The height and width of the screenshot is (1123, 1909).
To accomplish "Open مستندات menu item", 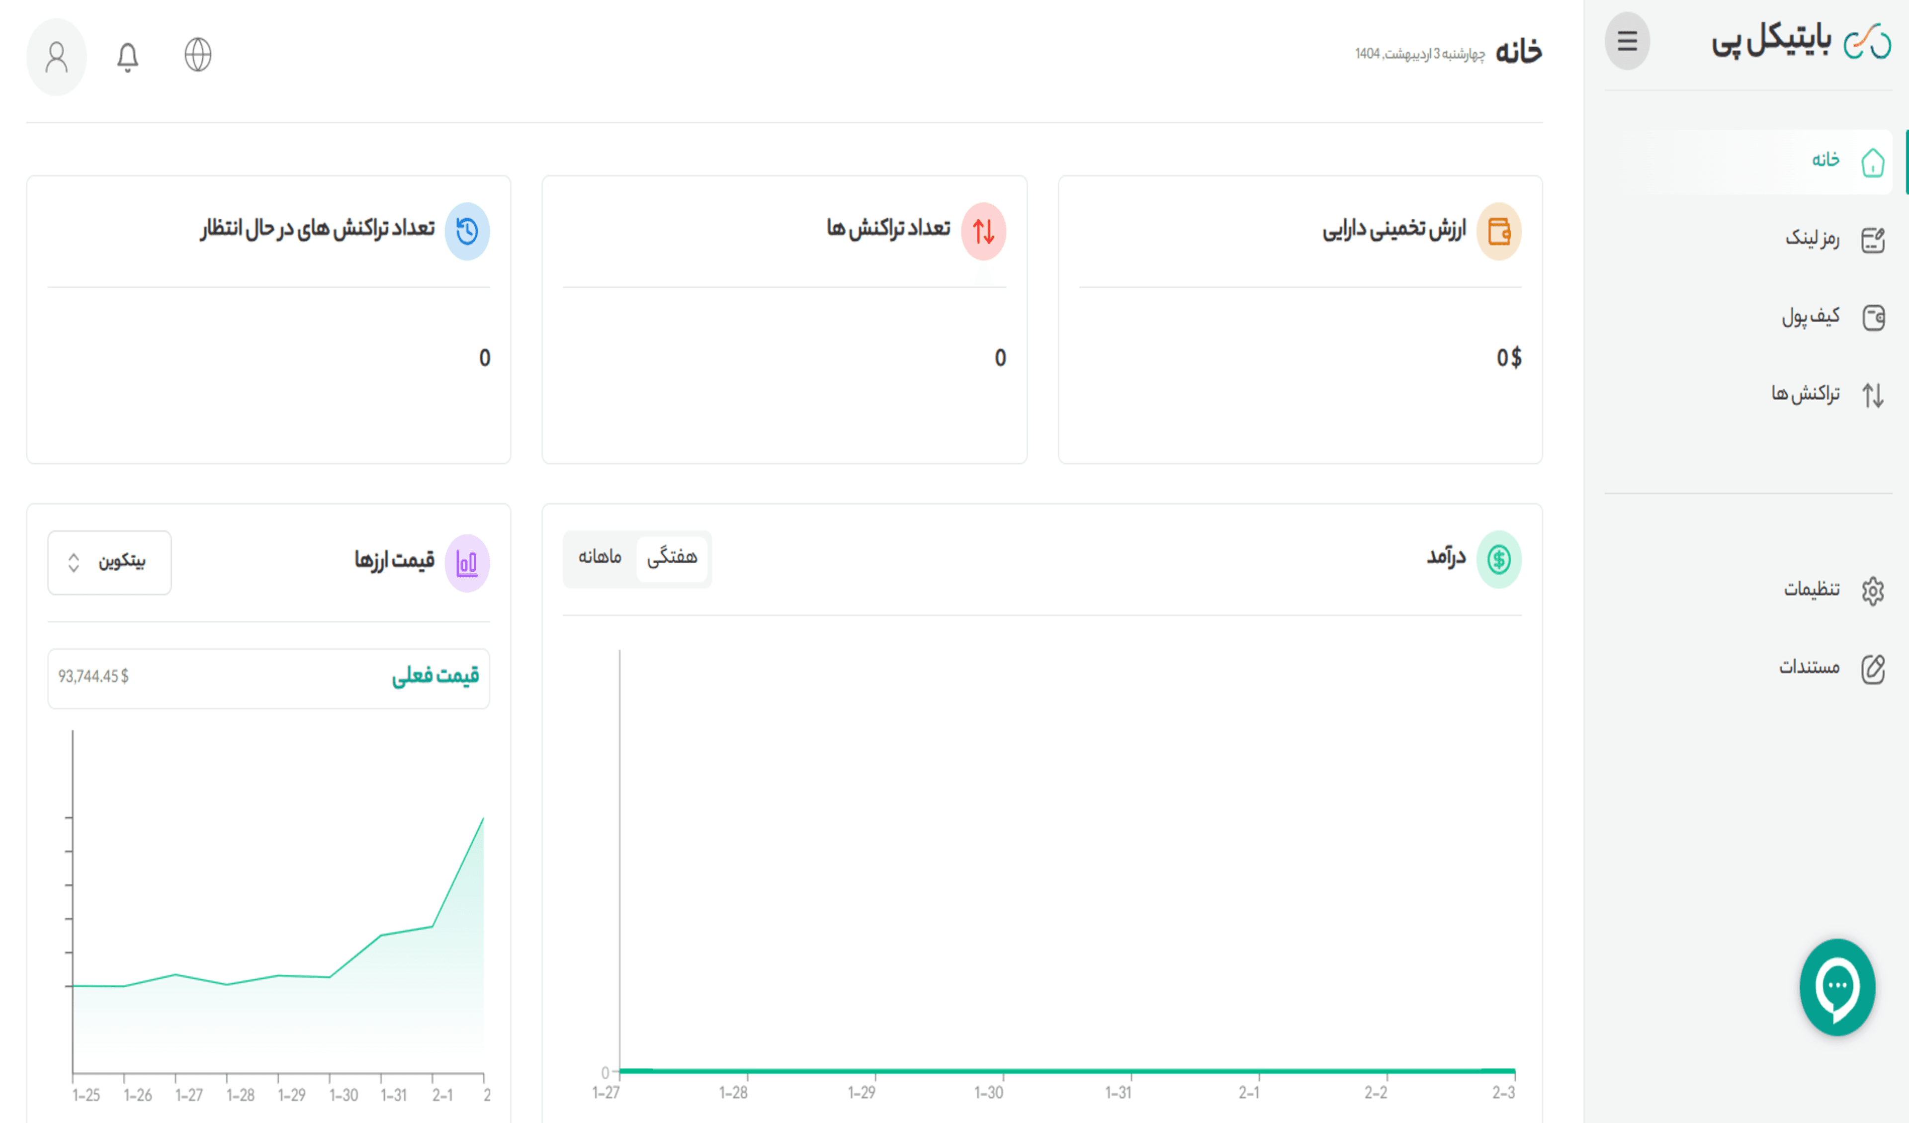I will click(x=1809, y=667).
